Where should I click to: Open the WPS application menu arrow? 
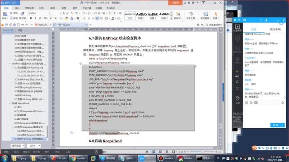point(19,3)
